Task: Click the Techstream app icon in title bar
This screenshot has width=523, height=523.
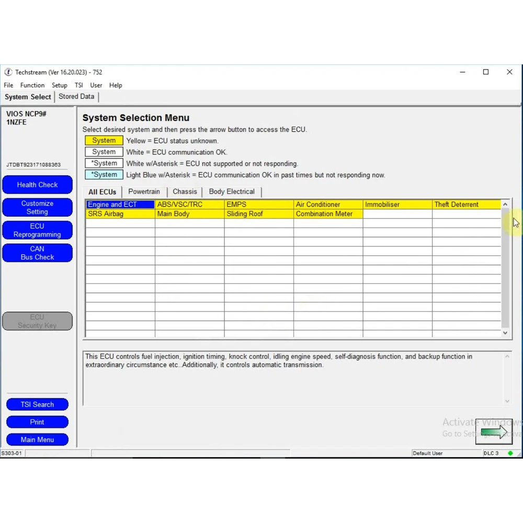Action: (8, 72)
